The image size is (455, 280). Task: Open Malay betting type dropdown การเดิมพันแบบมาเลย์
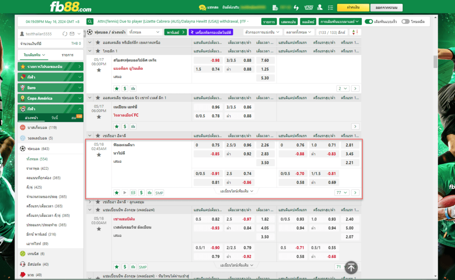[339, 21]
